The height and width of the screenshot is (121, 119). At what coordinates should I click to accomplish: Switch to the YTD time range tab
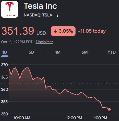pyautogui.click(x=112, y=52)
